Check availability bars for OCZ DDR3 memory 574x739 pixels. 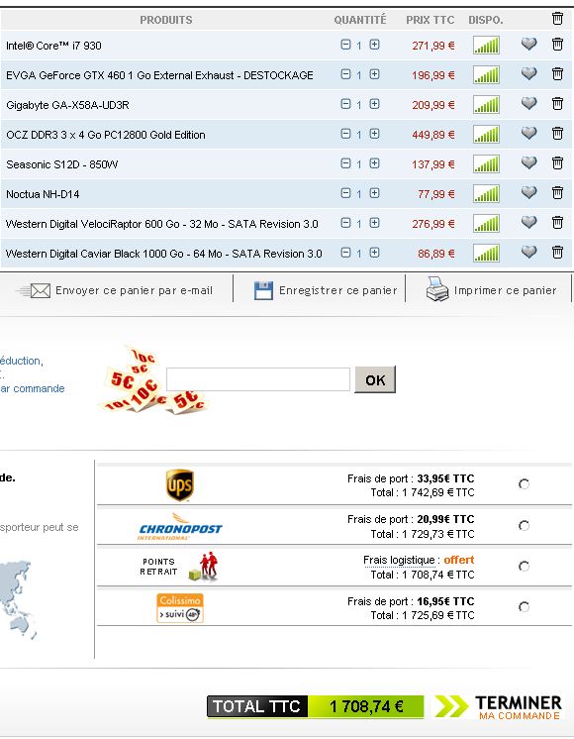click(486, 135)
